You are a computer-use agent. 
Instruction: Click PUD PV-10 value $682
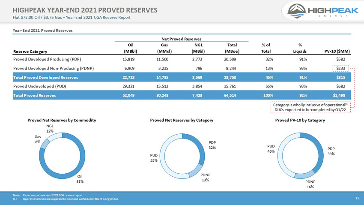(341, 86)
